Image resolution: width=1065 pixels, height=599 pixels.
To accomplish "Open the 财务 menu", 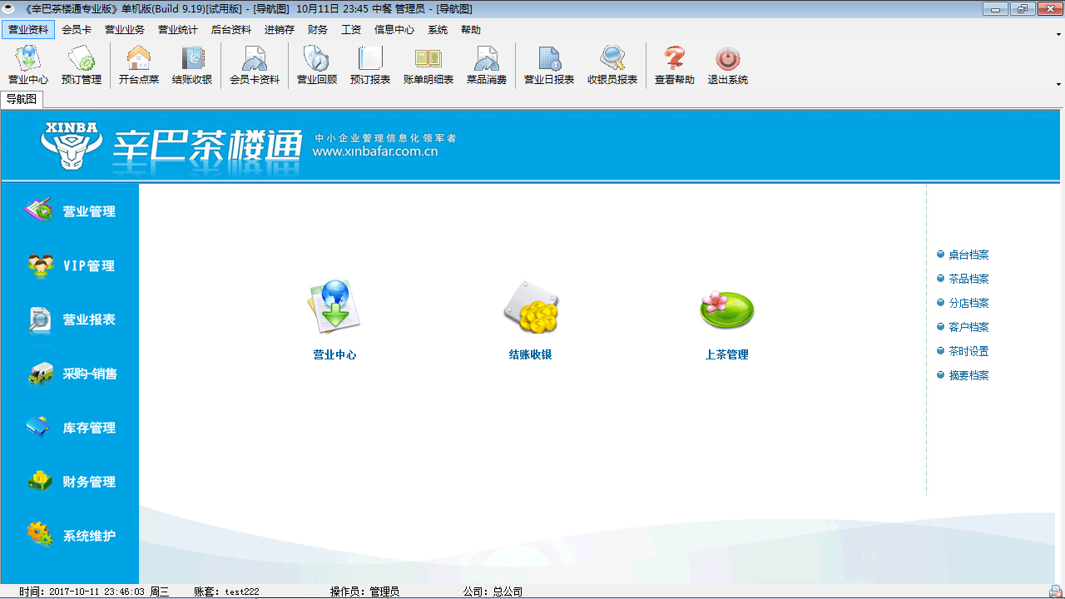I will (x=318, y=29).
